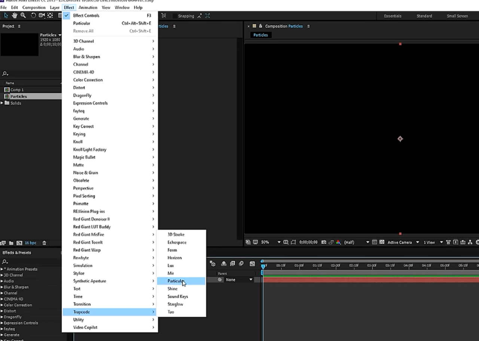Choose Particular from Trapcode submenu

(x=181, y=281)
